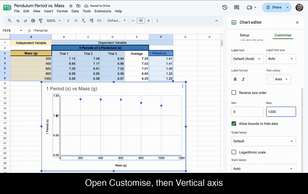
Task: Decrease decimal places
Action: click(83, 20)
